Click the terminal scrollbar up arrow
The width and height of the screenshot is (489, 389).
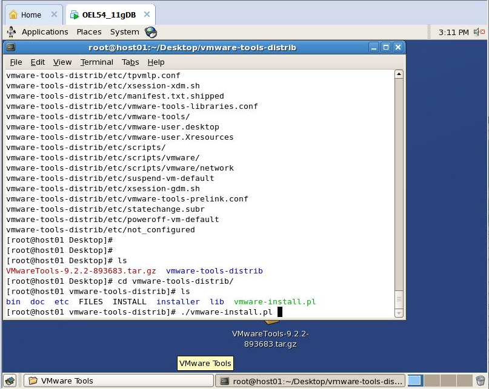(x=399, y=74)
